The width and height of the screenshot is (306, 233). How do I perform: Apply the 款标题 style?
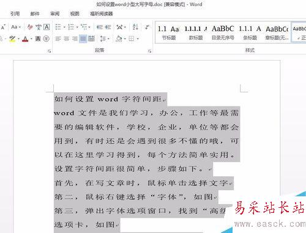(x=196, y=32)
